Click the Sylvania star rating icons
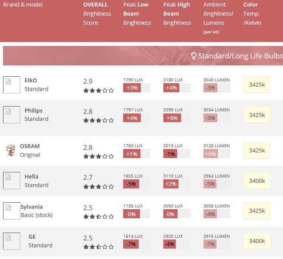Image resolution: width=283 pixels, height=259 pixels. (x=99, y=217)
